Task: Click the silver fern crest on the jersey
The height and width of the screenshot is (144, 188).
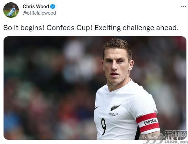Action: point(115,108)
